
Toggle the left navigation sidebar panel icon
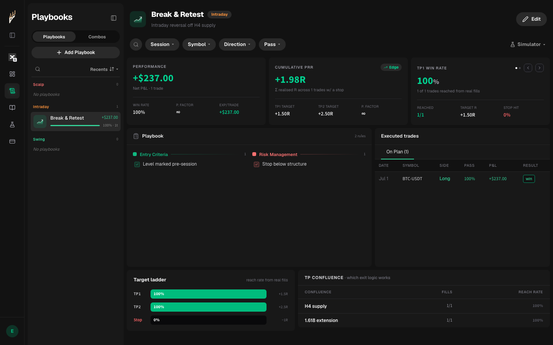click(x=12, y=35)
